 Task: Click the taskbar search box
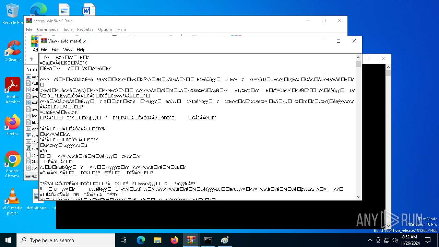[66, 240]
